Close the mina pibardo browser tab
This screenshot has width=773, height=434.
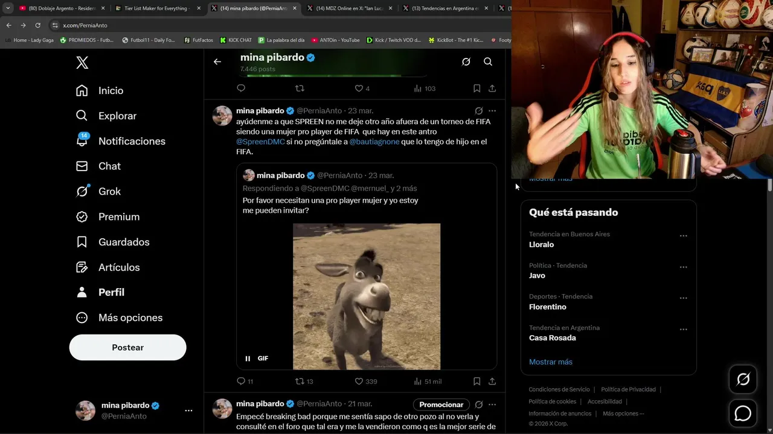point(295,8)
